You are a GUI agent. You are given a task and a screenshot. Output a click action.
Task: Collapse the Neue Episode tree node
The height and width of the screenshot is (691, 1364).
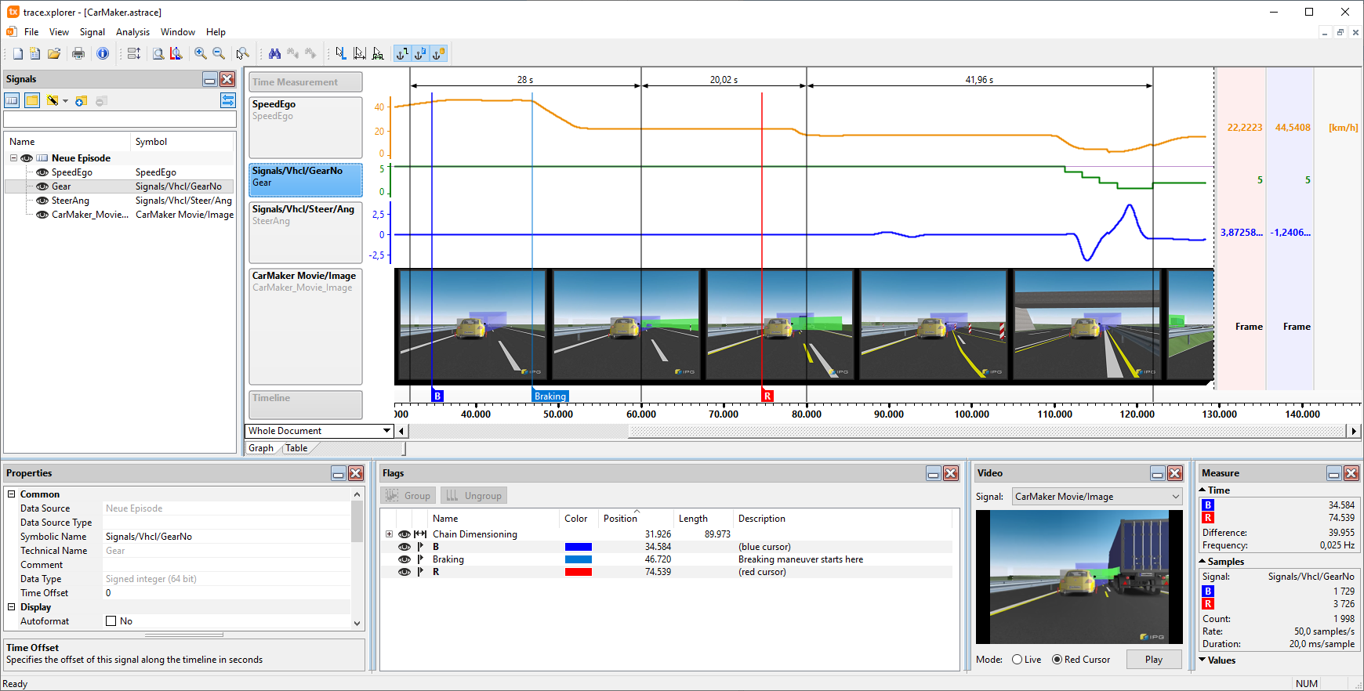click(x=13, y=158)
